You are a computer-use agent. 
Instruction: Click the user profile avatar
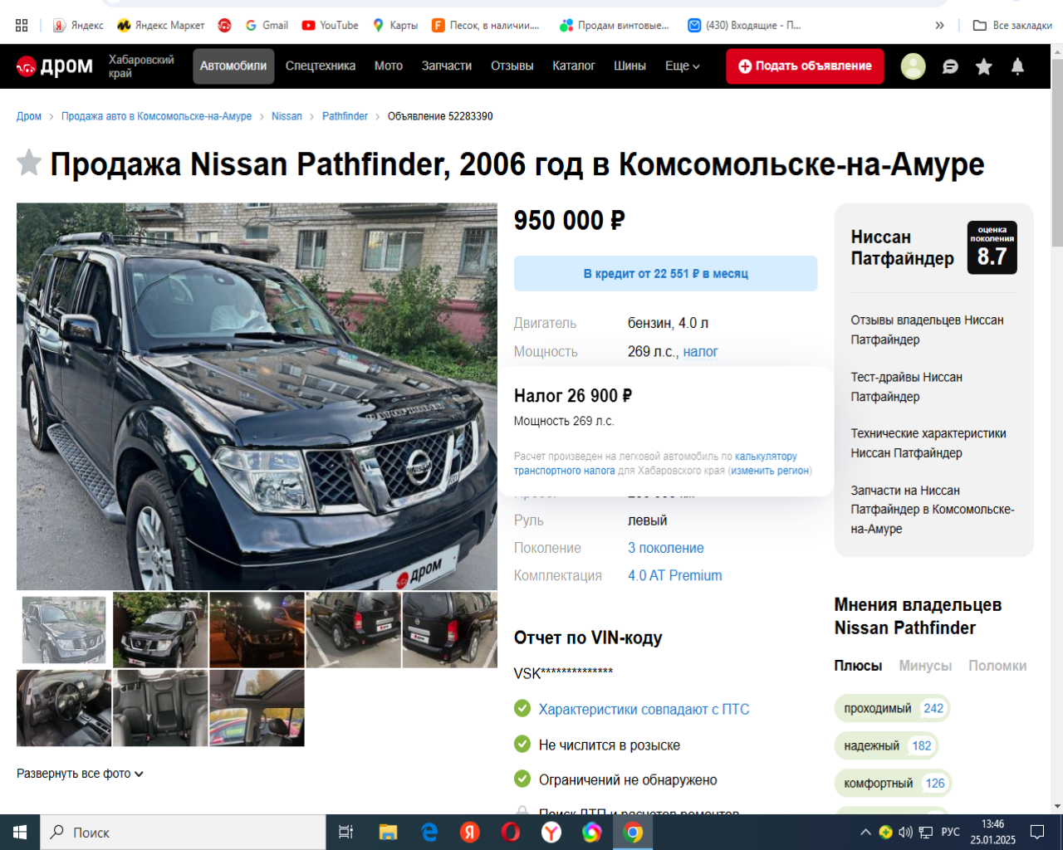913,66
